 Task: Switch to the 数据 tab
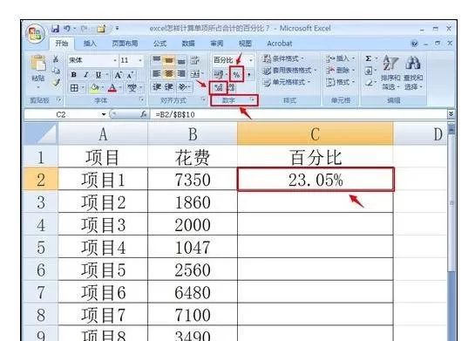pos(188,44)
